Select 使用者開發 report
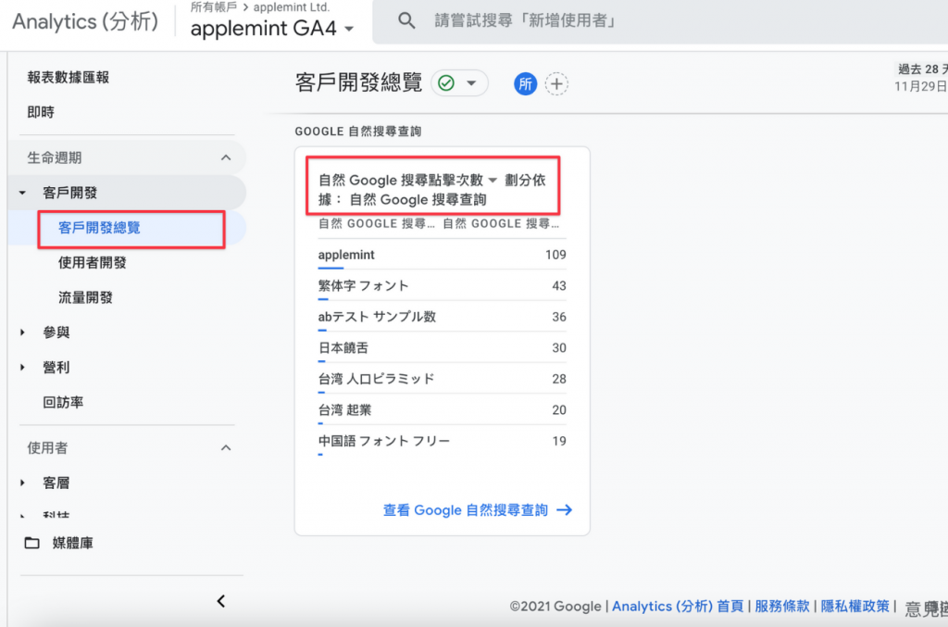This screenshot has height=627, width=948. coord(92,262)
